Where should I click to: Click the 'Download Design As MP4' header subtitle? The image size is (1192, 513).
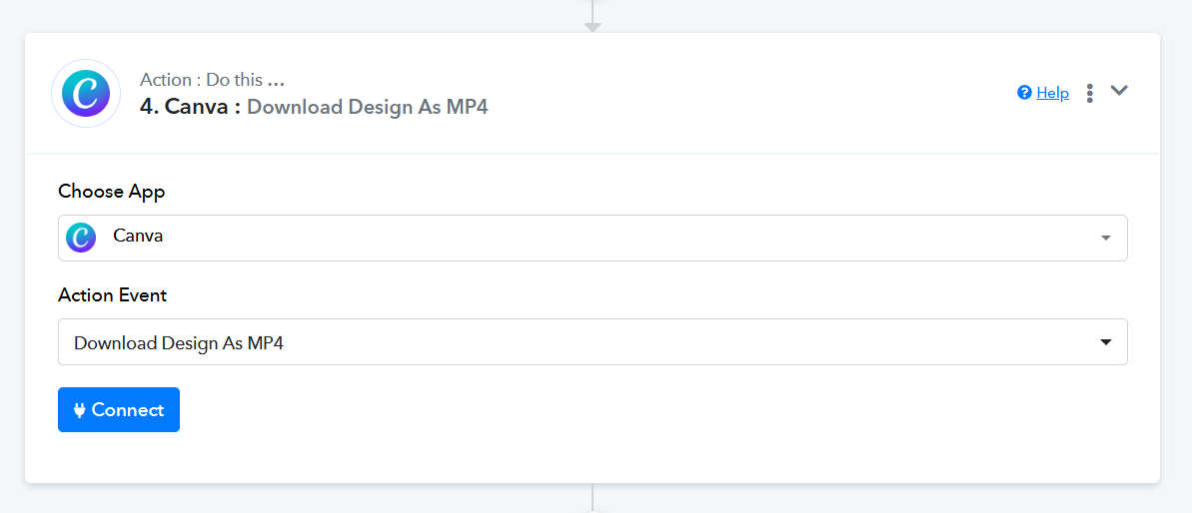pos(367,107)
